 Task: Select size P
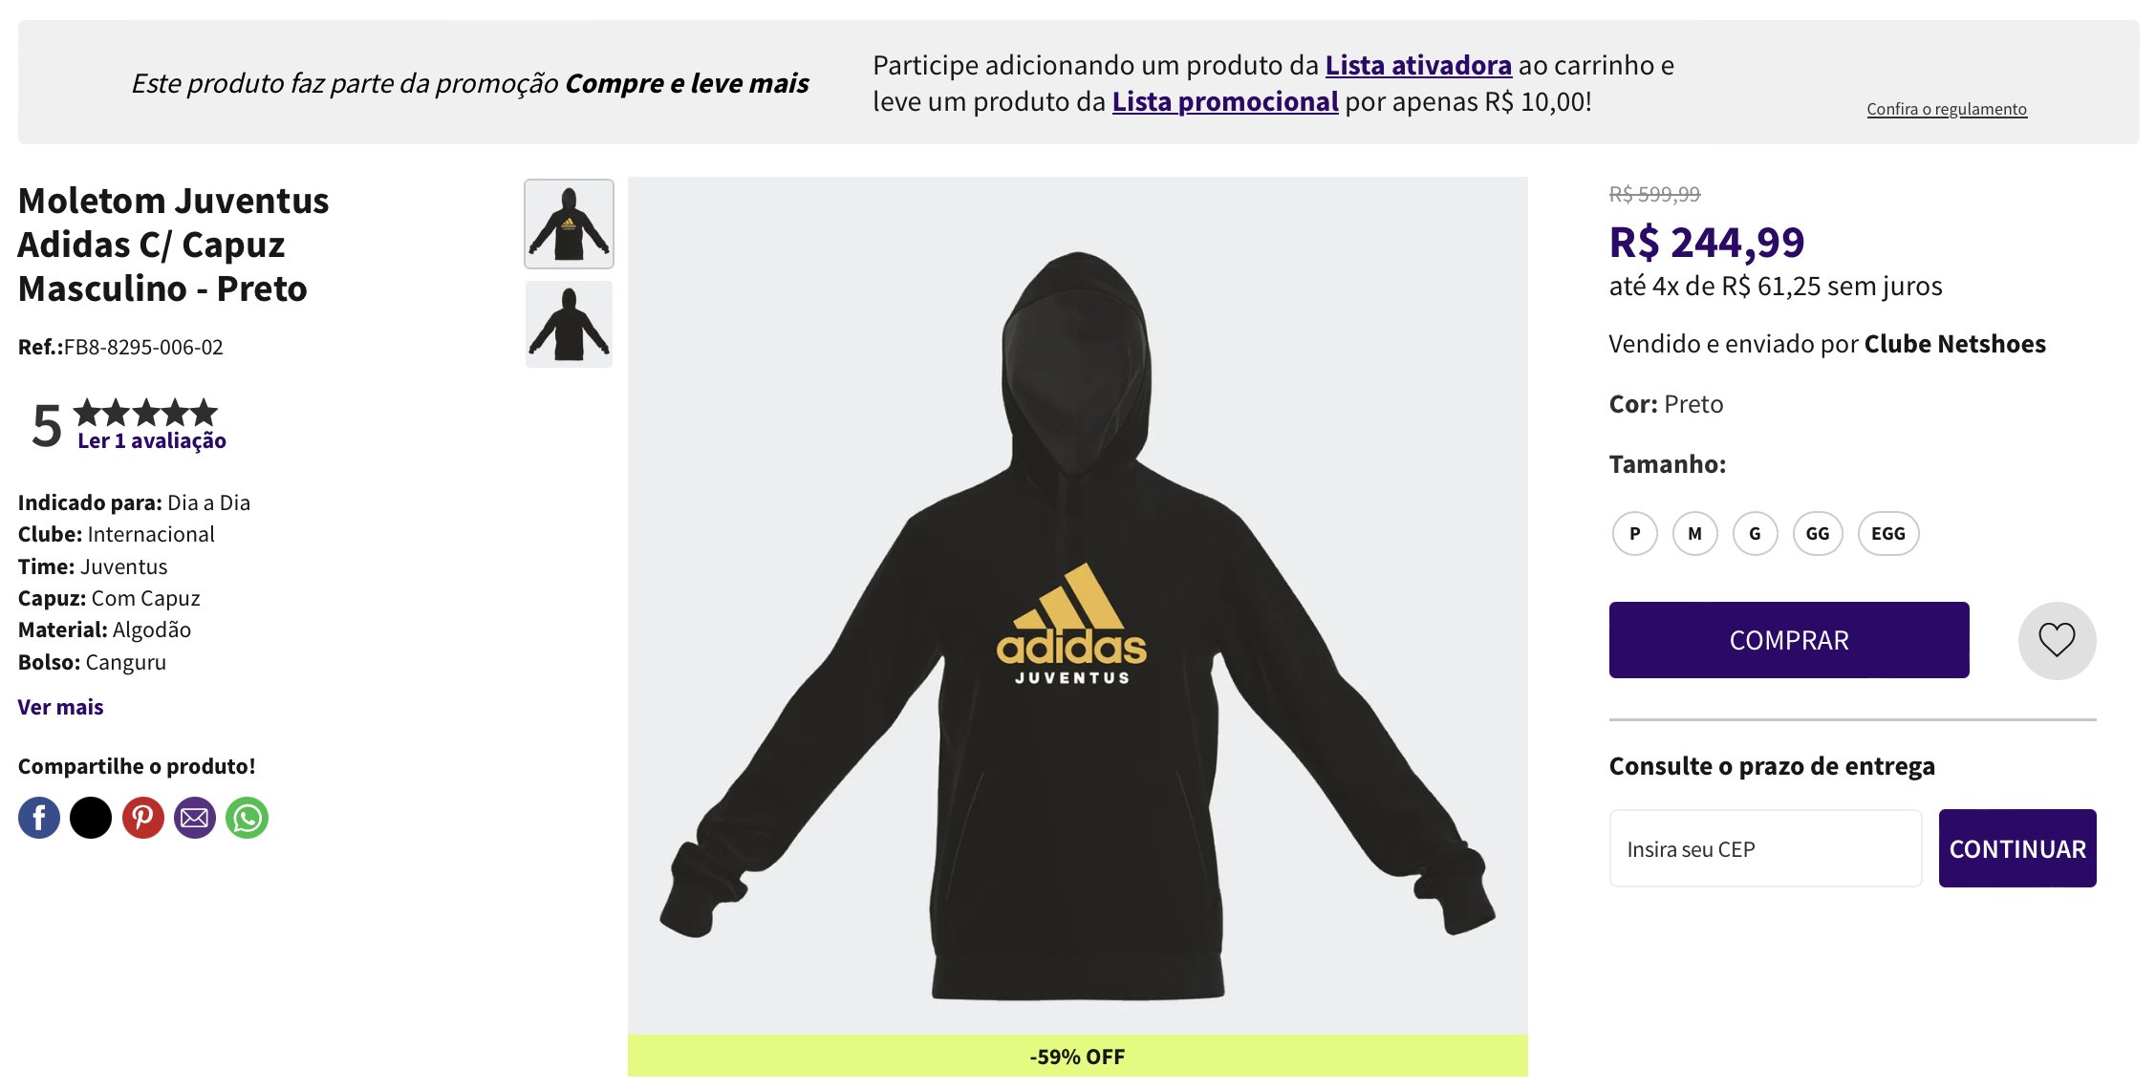[1634, 533]
